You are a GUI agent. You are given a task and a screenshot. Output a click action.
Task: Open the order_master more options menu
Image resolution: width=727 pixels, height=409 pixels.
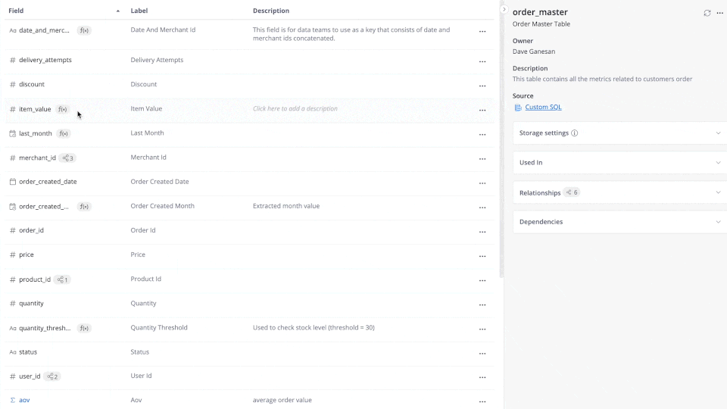coord(719,13)
